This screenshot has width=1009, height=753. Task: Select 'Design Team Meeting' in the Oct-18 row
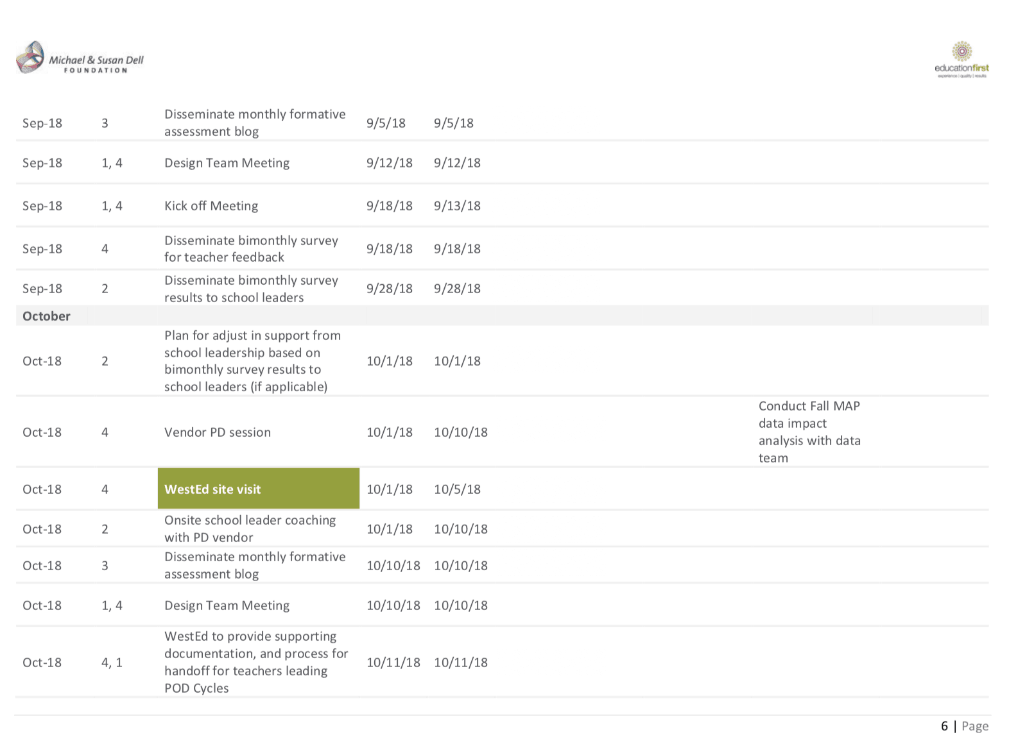pyautogui.click(x=227, y=605)
